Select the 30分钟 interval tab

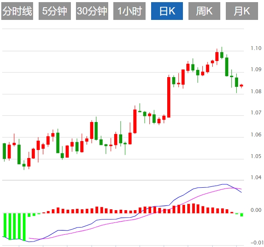click(92, 11)
